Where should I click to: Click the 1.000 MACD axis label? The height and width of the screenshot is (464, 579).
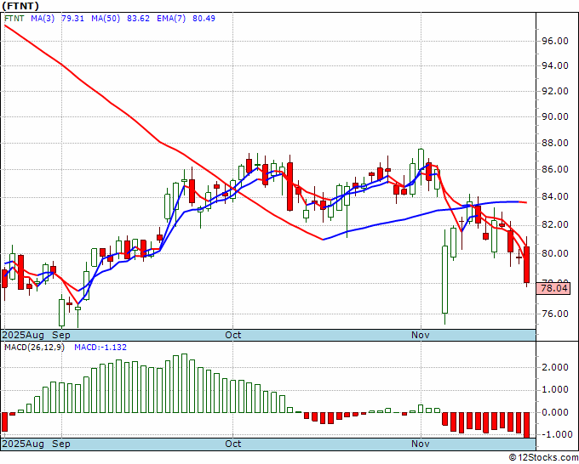[x=555, y=390]
